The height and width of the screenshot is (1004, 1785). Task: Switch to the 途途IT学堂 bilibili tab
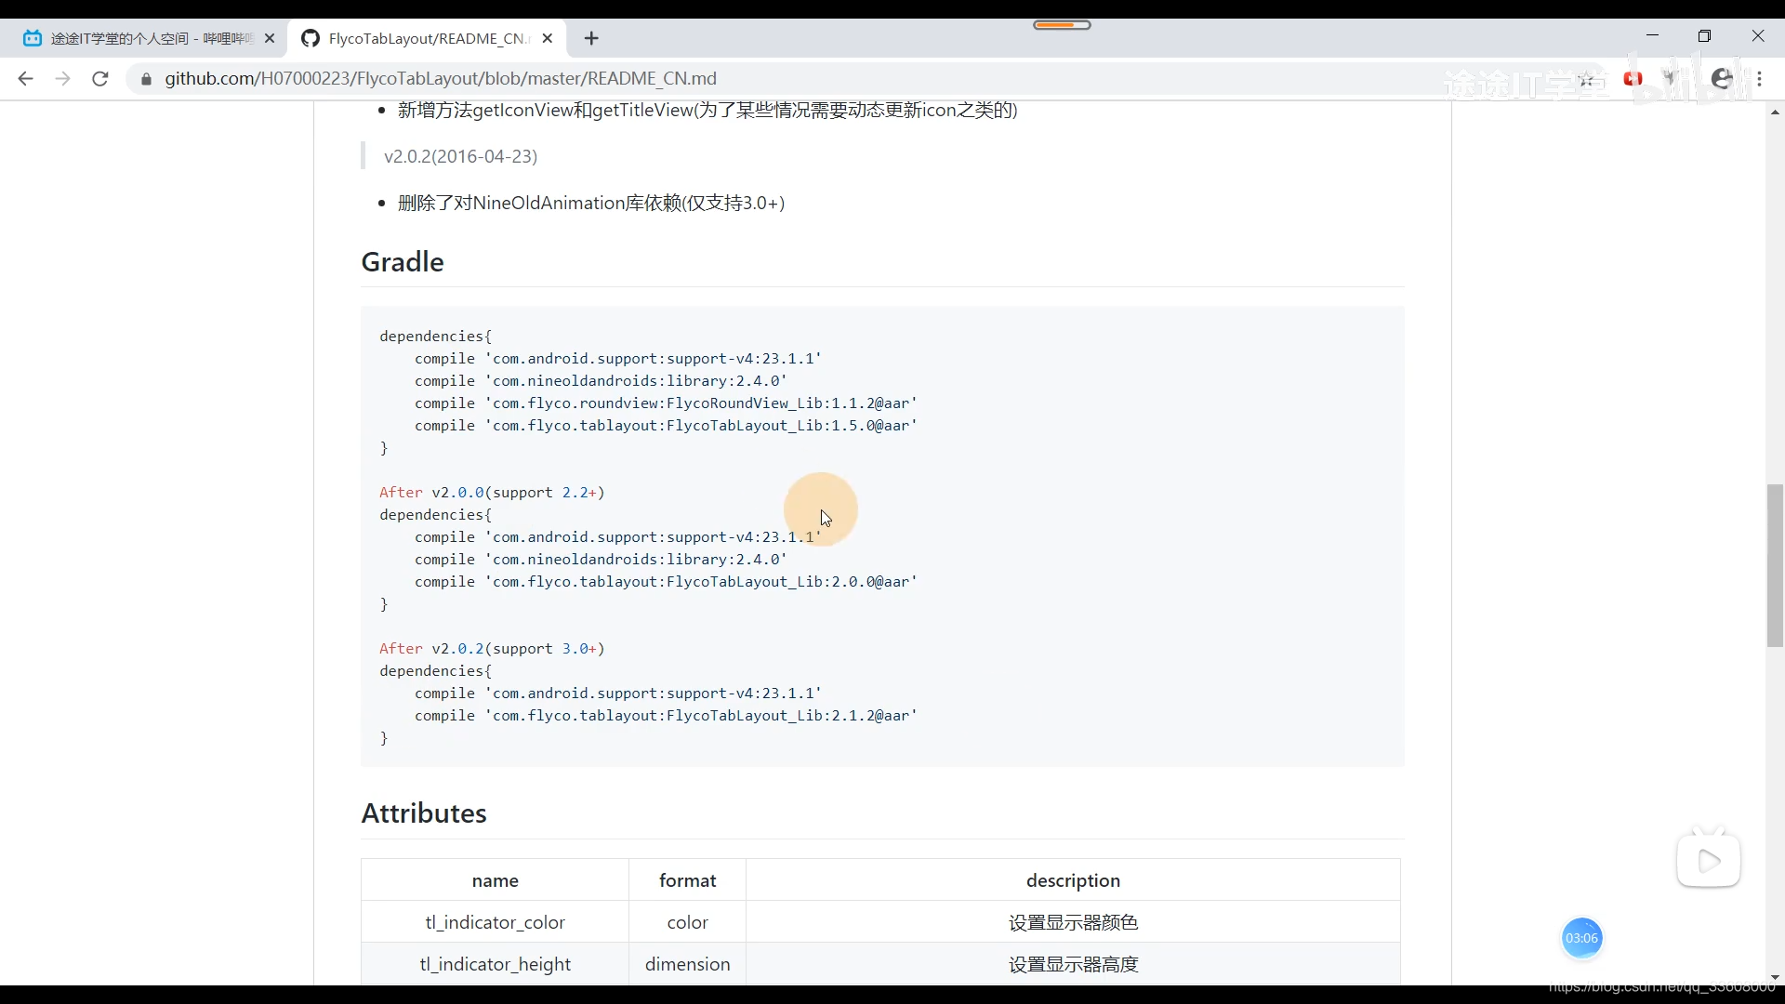coord(149,38)
